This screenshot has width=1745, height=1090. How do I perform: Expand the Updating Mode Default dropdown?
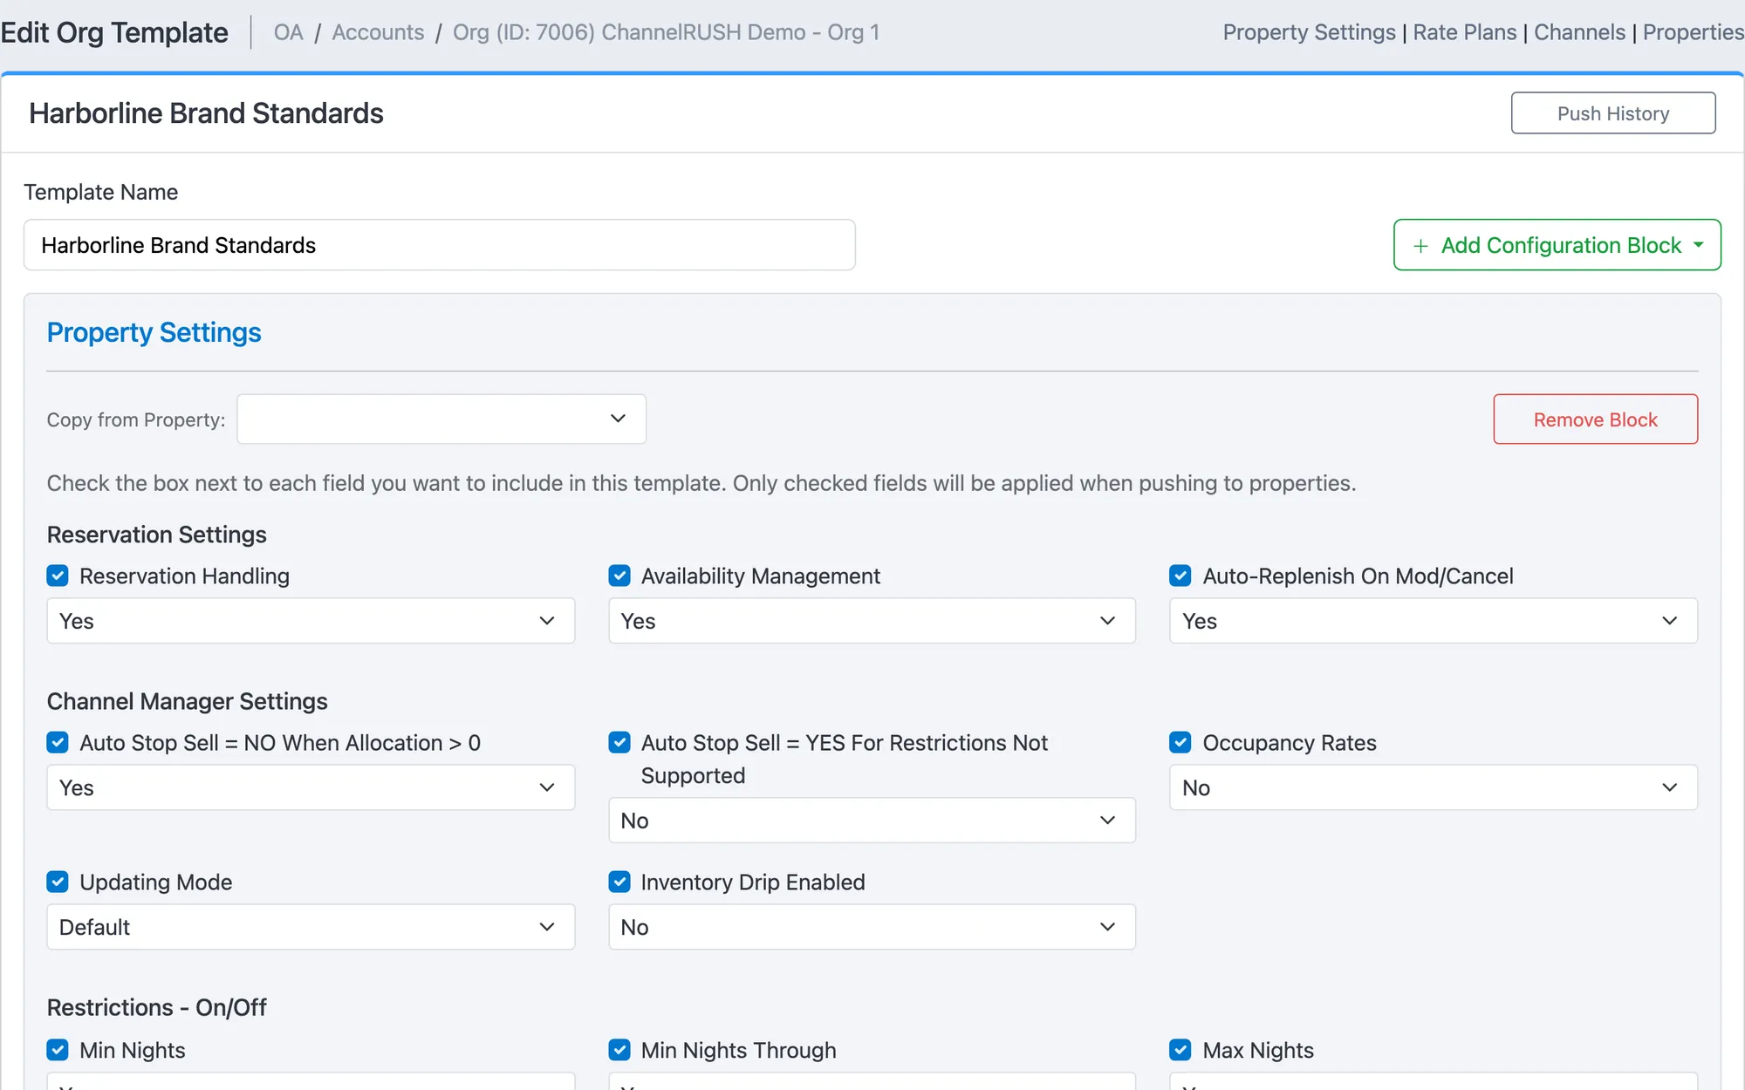[x=311, y=927]
